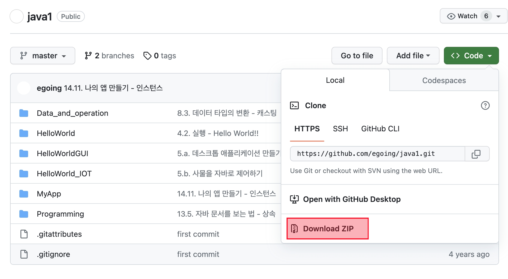Open the 0 tags link
This screenshot has height=279, width=508.
(x=160, y=56)
